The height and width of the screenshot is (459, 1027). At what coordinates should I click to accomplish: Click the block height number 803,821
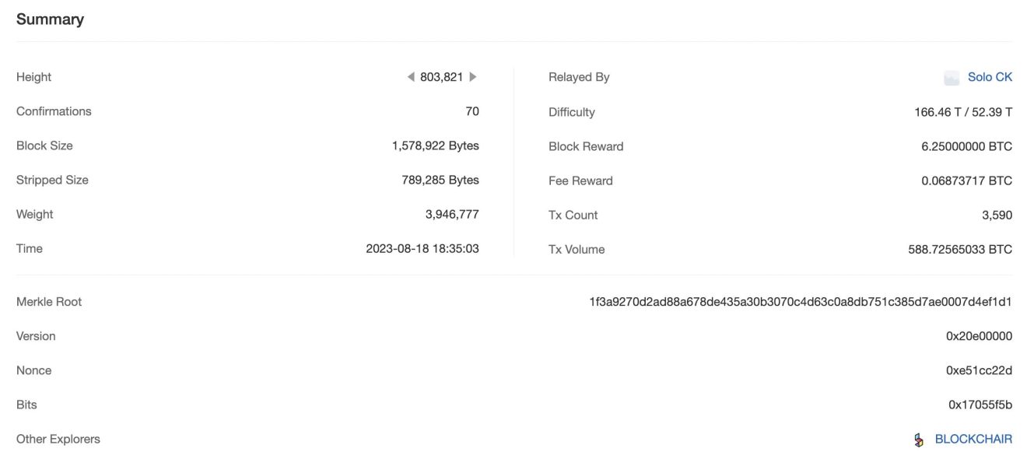point(441,77)
